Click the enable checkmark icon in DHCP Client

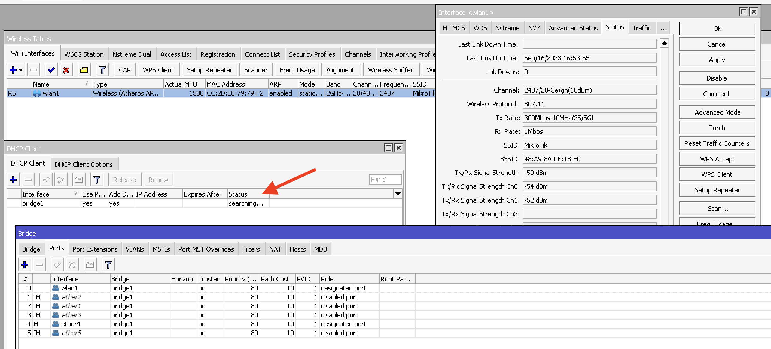pyautogui.click(x=46, y=180)
